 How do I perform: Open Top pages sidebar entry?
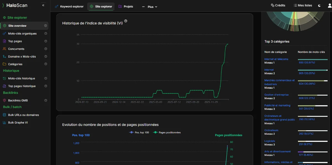pyautogui.click(x=15, y=41)
